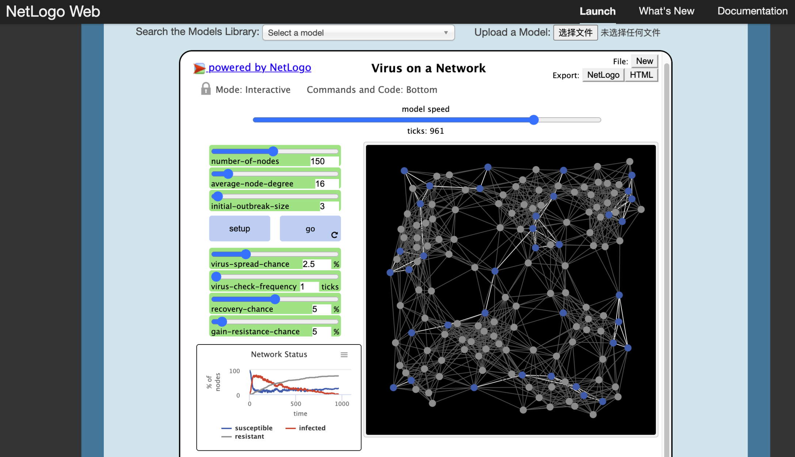
Task: Expand Commands and Code Bottom section
Action: (x=372, y=90)
